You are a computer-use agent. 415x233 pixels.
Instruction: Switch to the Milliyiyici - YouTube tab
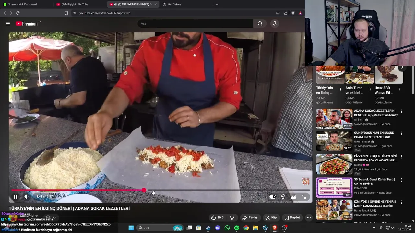click(80, 4)
